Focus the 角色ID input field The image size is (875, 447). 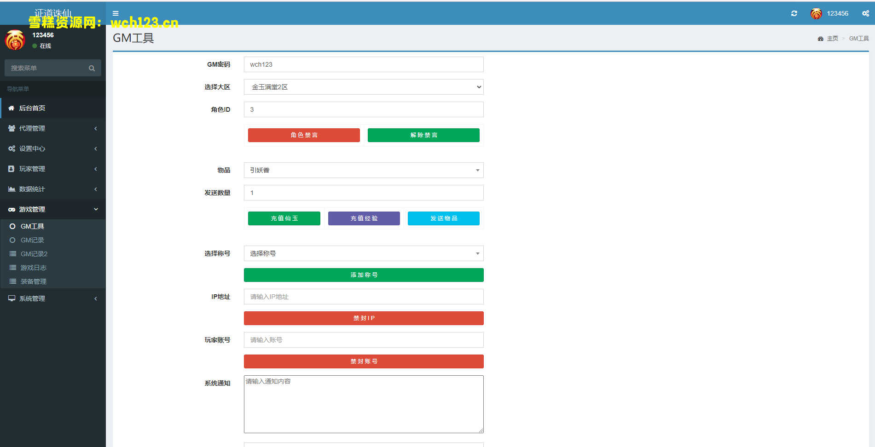(x=364, y=109)
